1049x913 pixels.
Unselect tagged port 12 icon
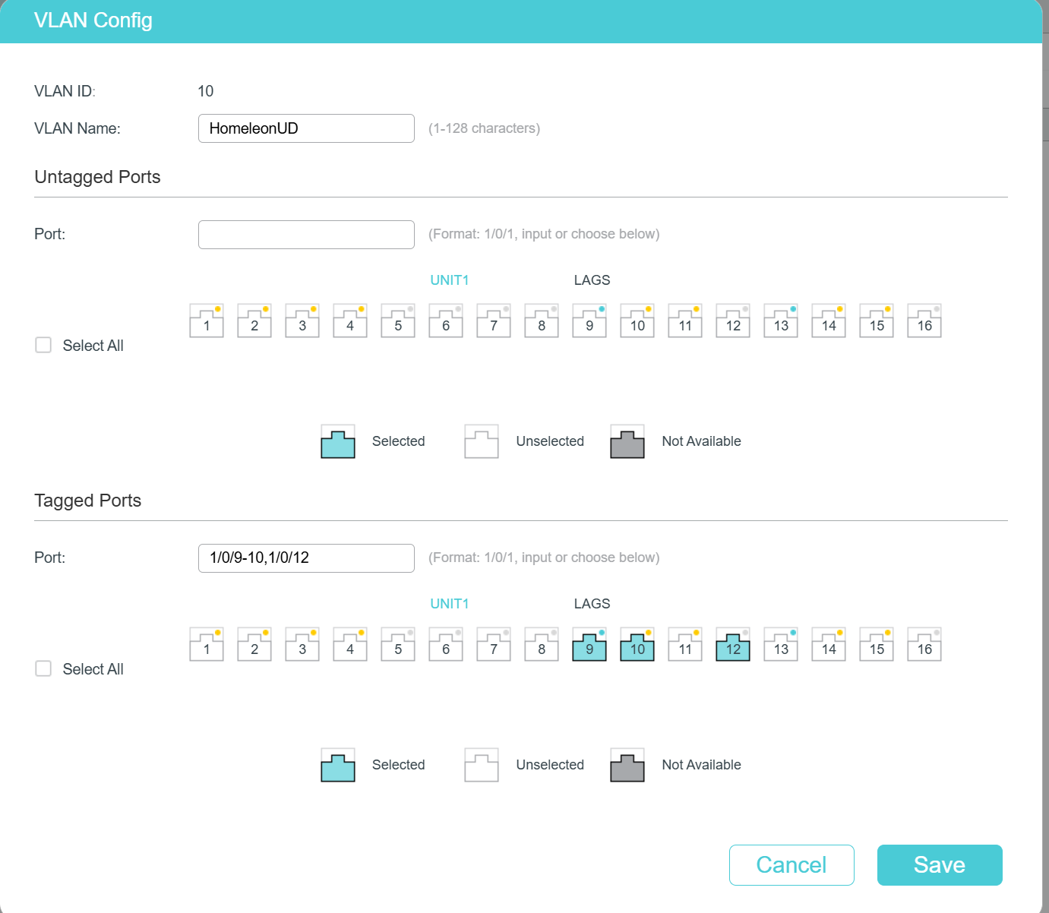coord(733,646)
